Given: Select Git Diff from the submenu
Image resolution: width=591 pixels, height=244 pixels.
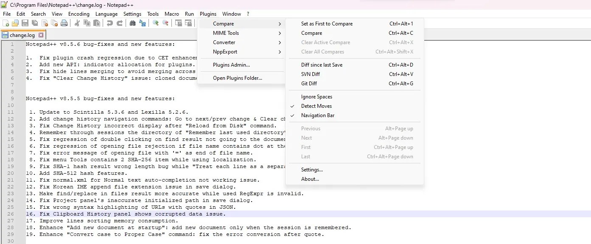Looking at the screenshot, I should tap(354, 84).
